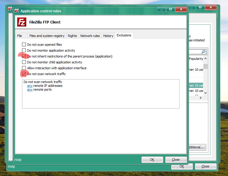The height and width of the screenshot is (176, 228).
Task: Uncheck Do not scan network traffic checkbox
Action: [x=24, y=74]
